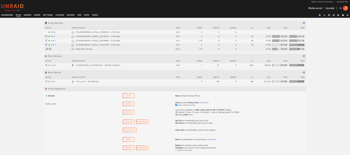
Task: Open the PLUGINS tab
Action: pos(60,15)
